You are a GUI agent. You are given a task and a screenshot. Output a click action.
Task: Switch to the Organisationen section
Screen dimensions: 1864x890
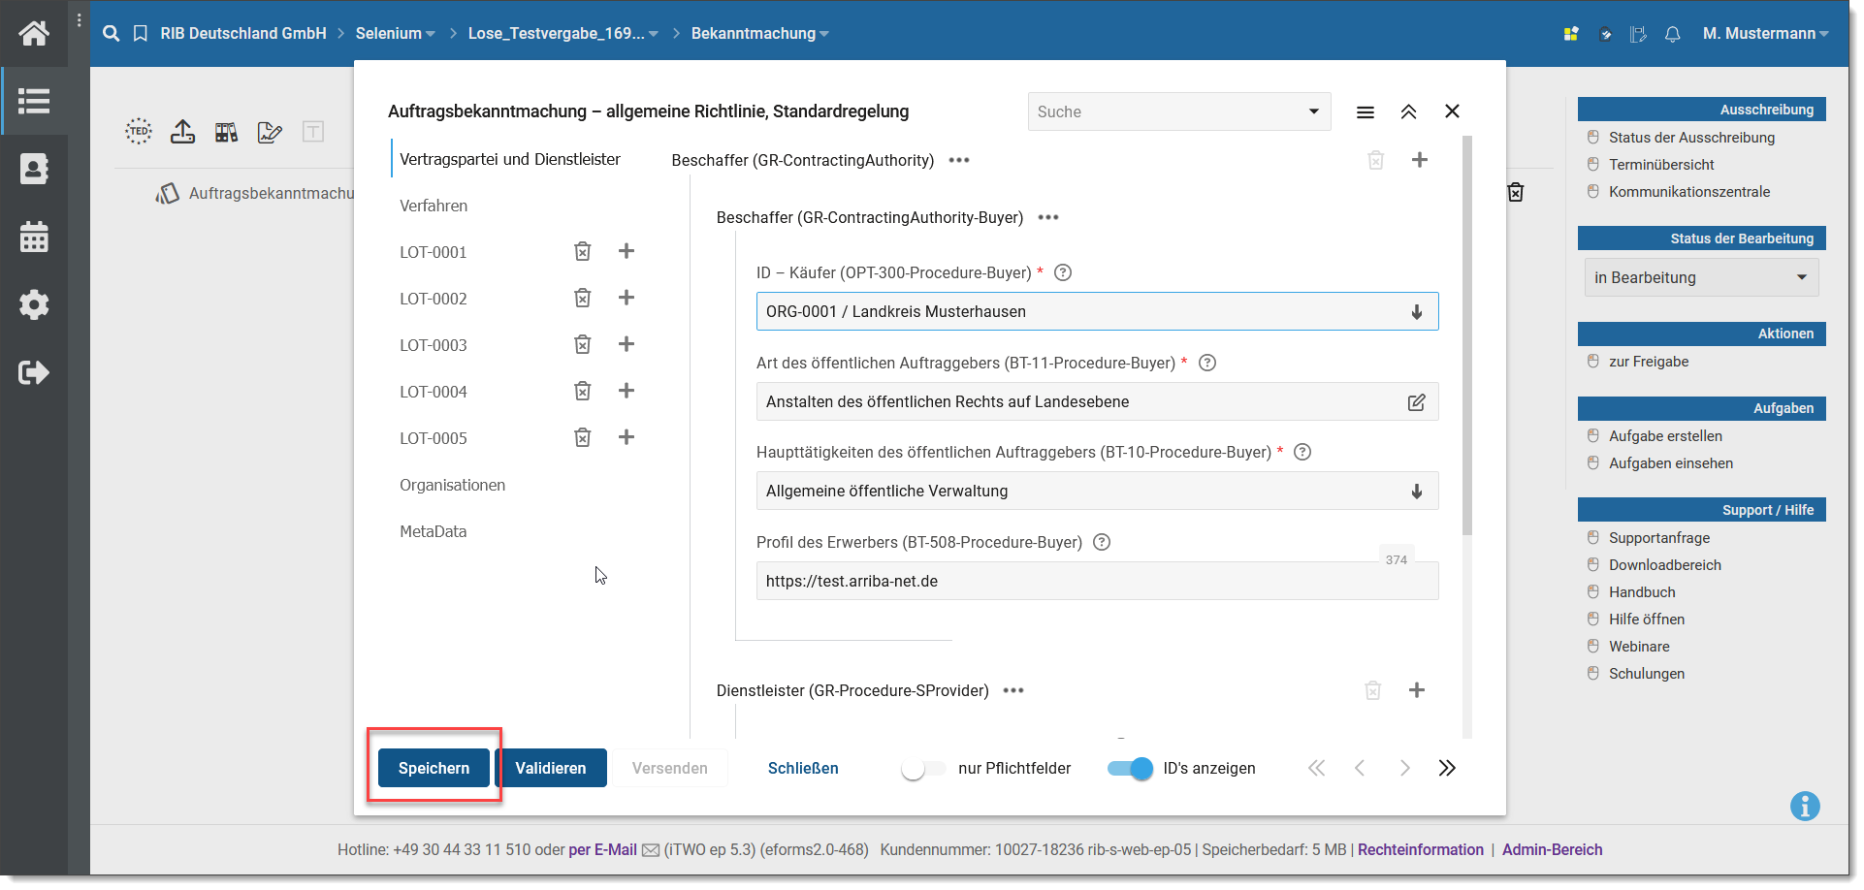[452, 485]
